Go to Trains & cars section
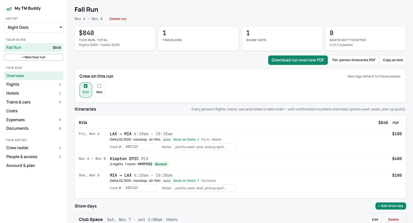413x223 pixels. (34, 102)
